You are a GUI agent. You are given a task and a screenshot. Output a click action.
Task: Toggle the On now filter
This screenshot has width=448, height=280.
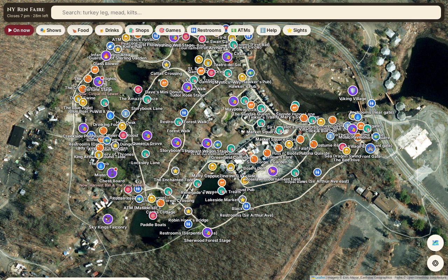coord(19,30)
